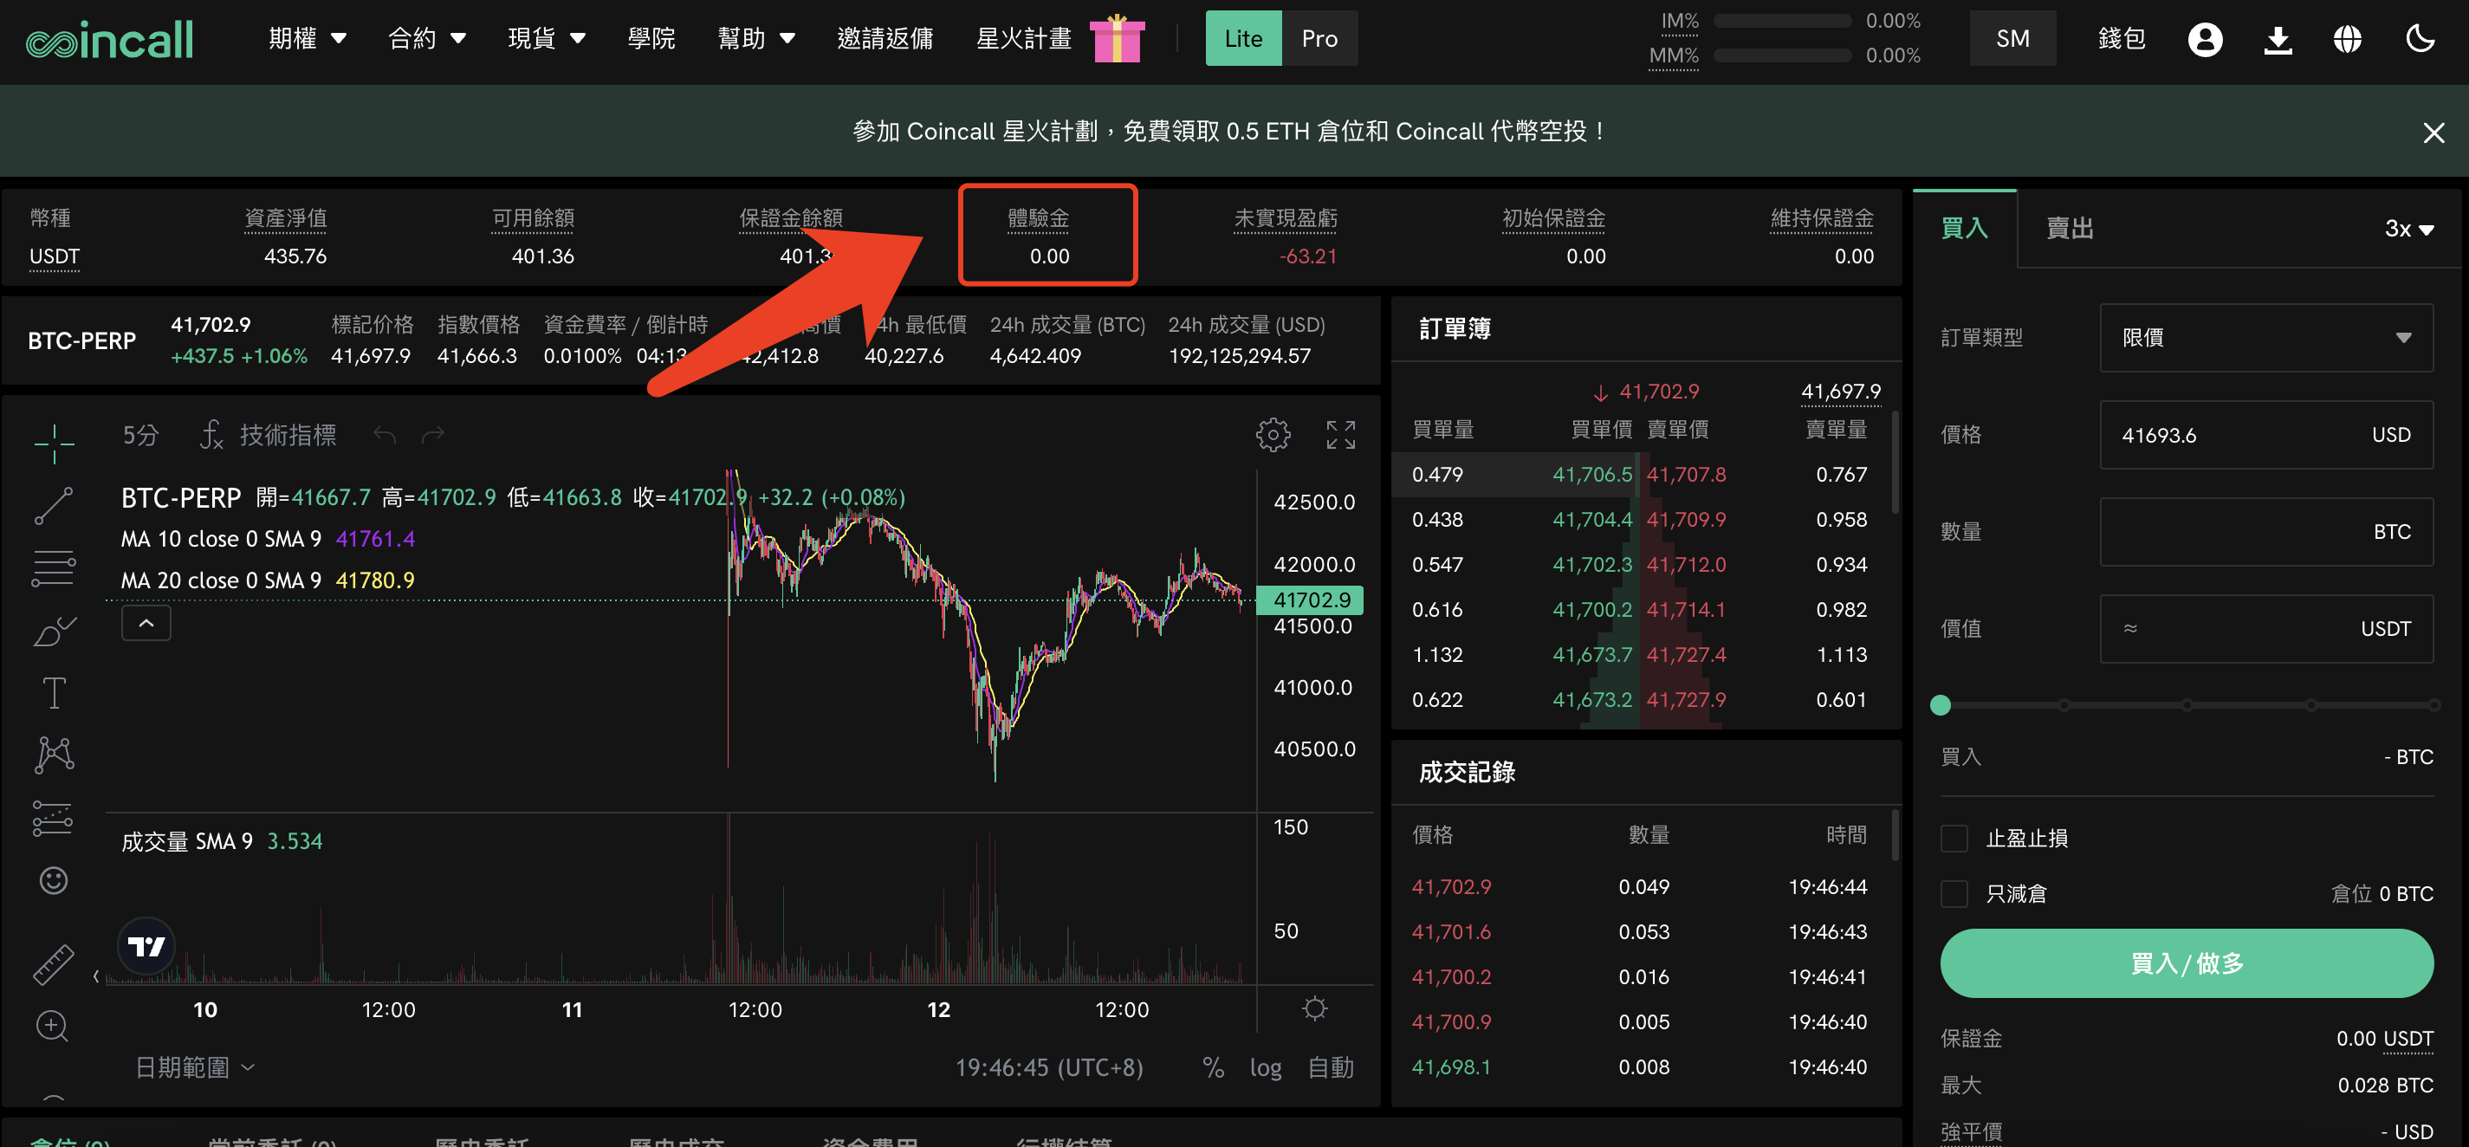Screen dimensions: 2469x1147
Task: Select the crosshair cursor tool
Action: (x=54, y=443)
